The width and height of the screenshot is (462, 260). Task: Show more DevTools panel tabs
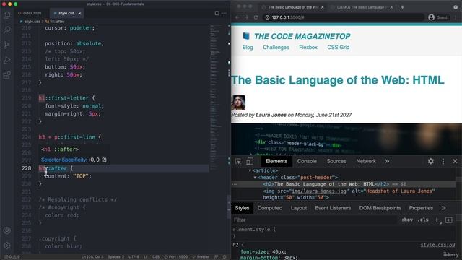[x=387, y=161]
